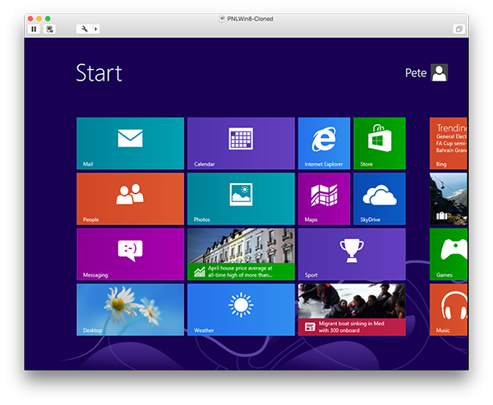493x405 pixels.
Task: Expand the toolbar arrow next to wrench
Action: click(x=96, y=29)
